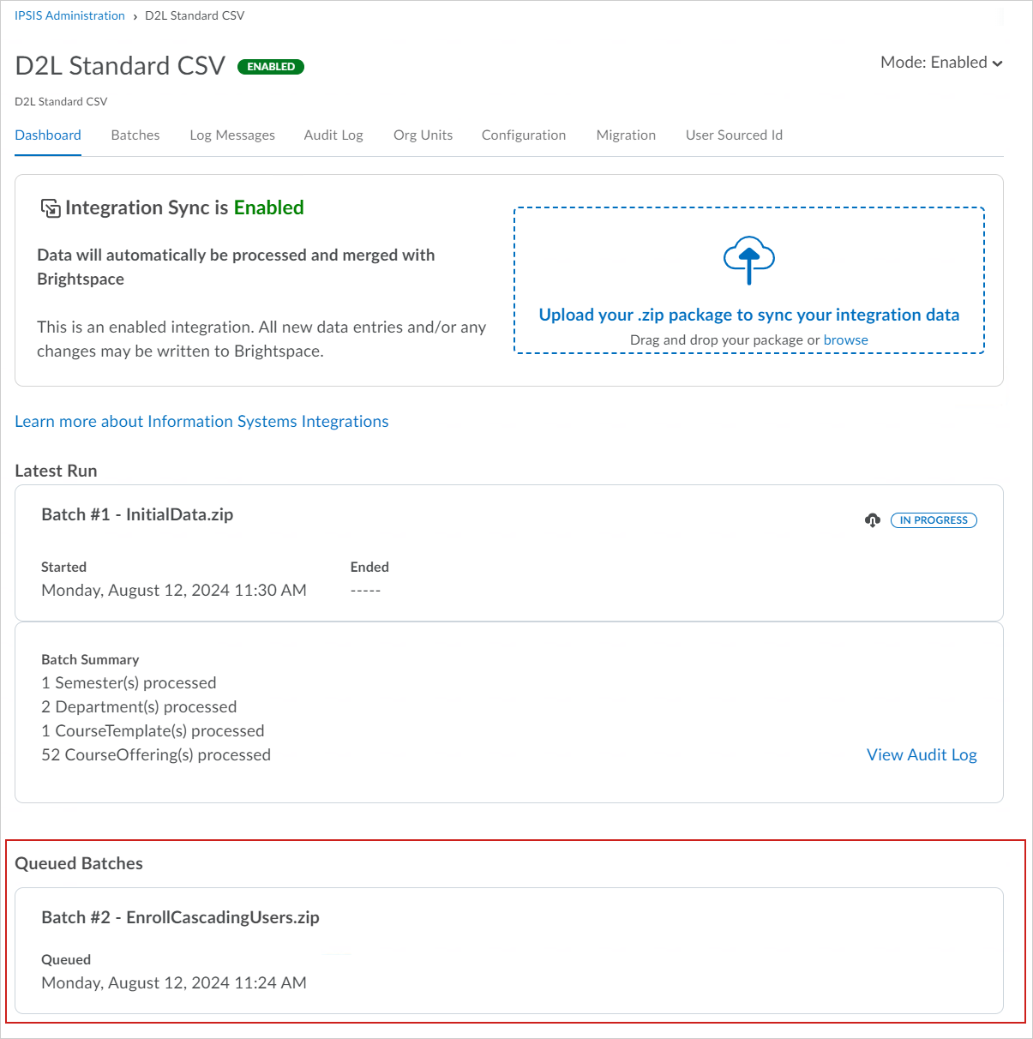Open the Migration tab
The width and height of the screenshot is (1033, 1039).
coord(626,135)
